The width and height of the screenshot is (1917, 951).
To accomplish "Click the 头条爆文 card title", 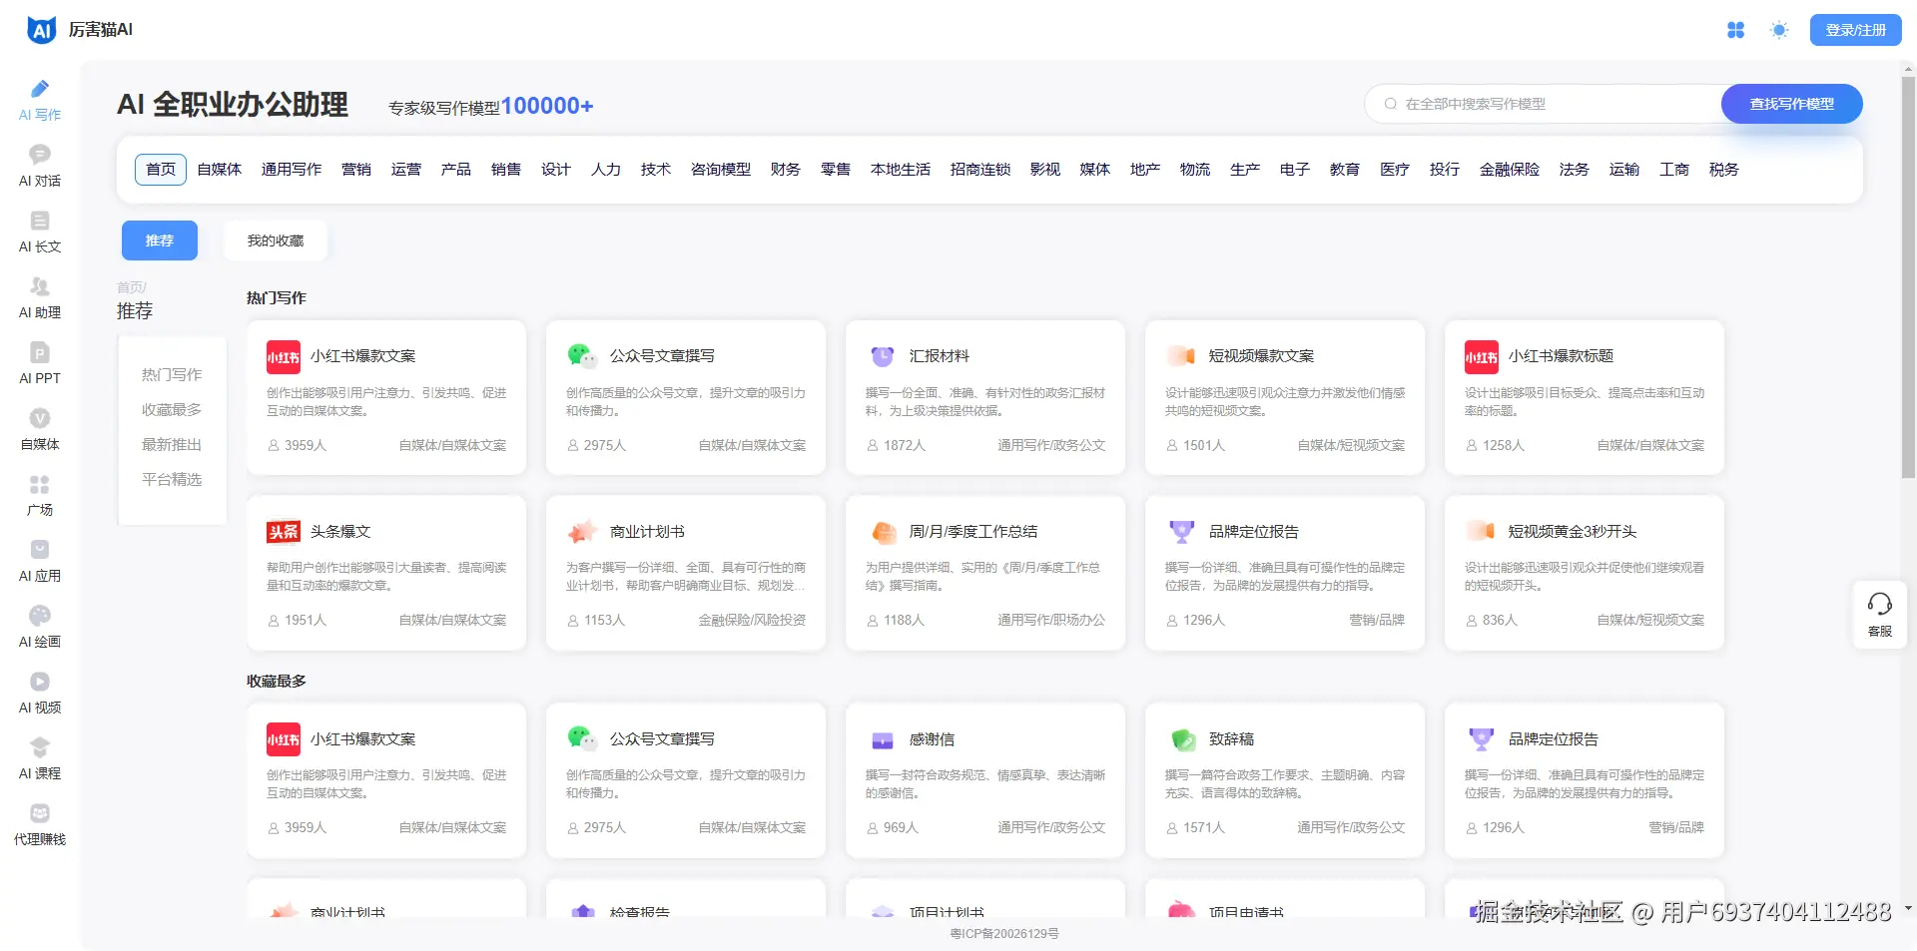I will (340, 532).
